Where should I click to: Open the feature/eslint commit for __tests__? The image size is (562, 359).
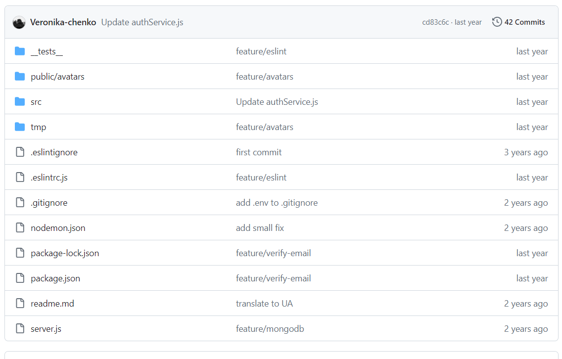261,50
